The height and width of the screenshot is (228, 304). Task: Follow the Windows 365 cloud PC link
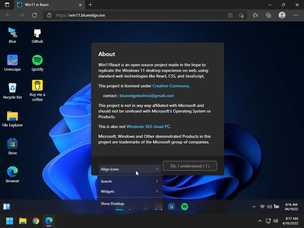coord(148,126)
